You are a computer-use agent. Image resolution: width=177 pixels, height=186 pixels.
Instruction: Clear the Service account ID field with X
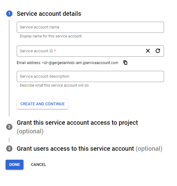(x=148, y=51)
